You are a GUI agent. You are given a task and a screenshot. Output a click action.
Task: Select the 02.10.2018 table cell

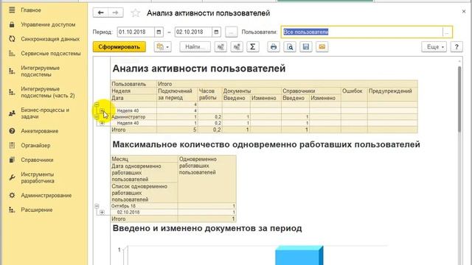point(145,213)
